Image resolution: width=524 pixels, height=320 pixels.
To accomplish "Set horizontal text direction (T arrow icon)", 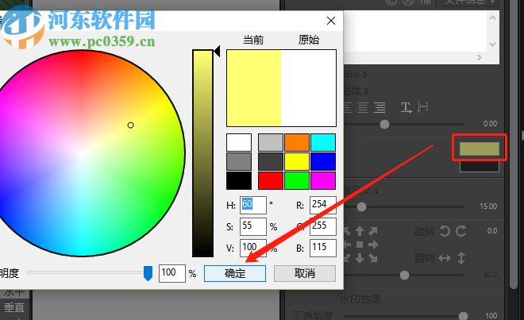I will 406,107.
